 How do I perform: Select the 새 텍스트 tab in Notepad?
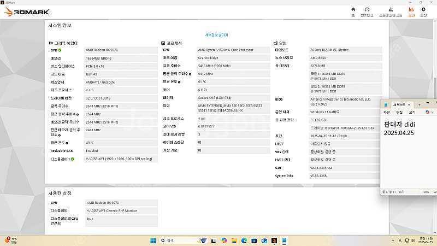pos(401,105)
